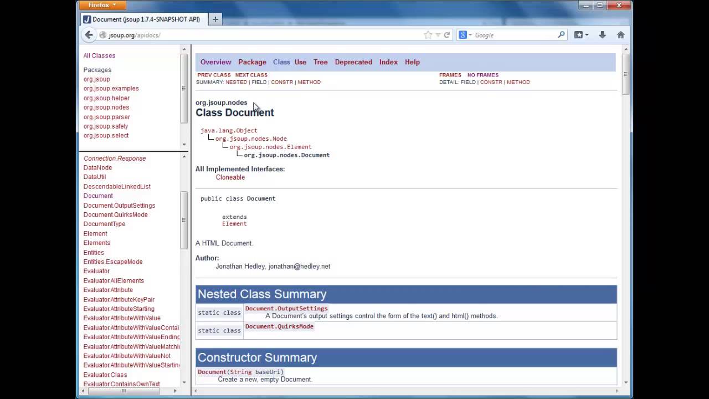Click the Google search input field
The image size is (709, 399).
click(x=515, y=35)
